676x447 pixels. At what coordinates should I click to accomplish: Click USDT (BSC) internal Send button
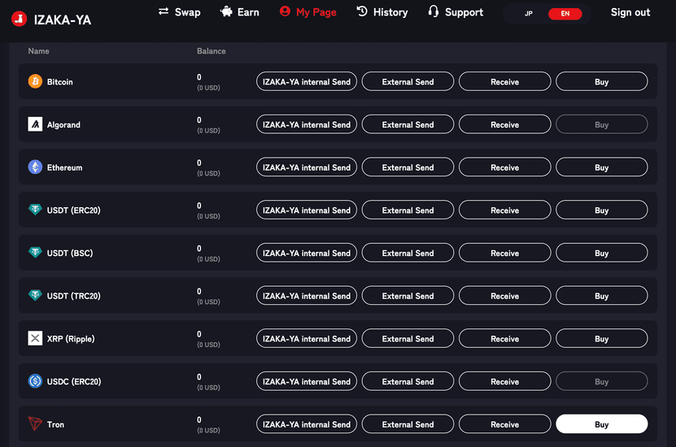click(x=307, y=253)
